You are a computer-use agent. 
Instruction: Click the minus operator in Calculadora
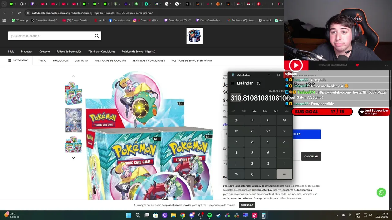(284, 152)
